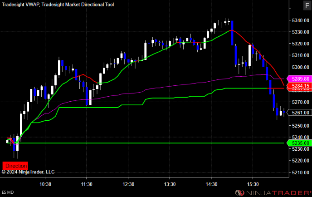Click the 14:30 time axis label
The height and width of the screenshot is (197, 312).
(211, 184)
